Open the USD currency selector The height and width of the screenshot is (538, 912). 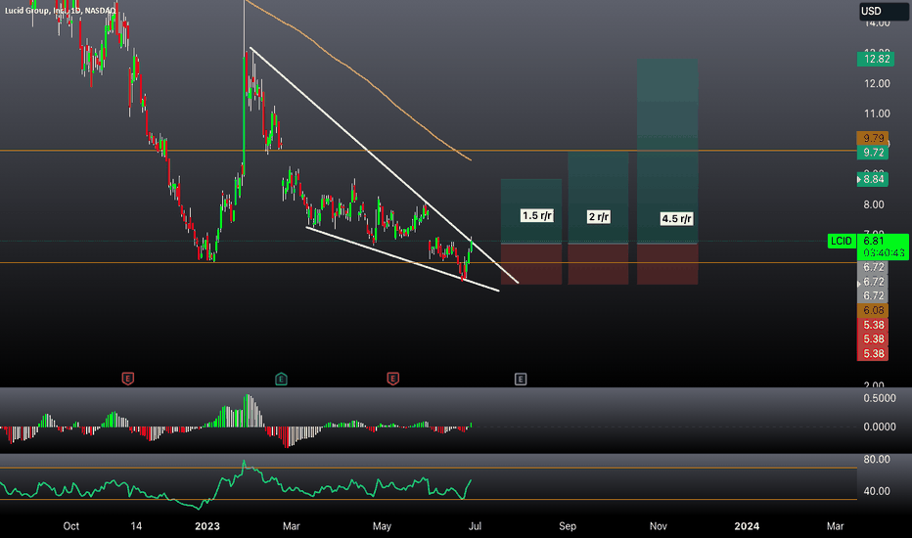click(x=883, y=11)
